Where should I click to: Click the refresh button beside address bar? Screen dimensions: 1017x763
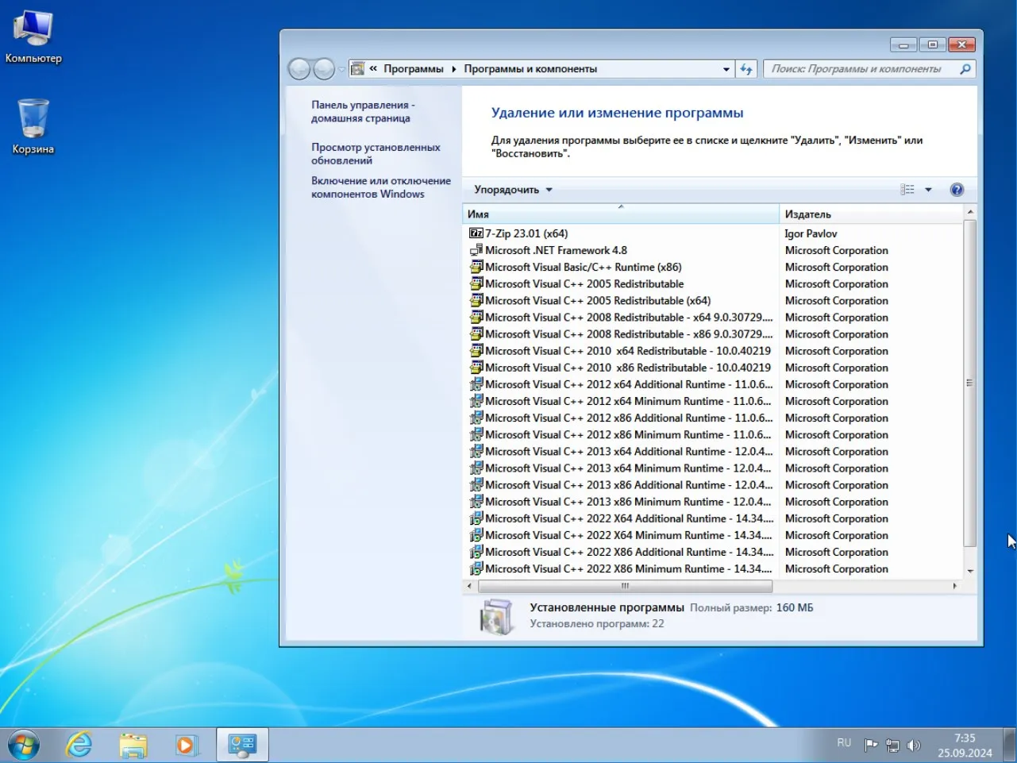tap(746, 69)
